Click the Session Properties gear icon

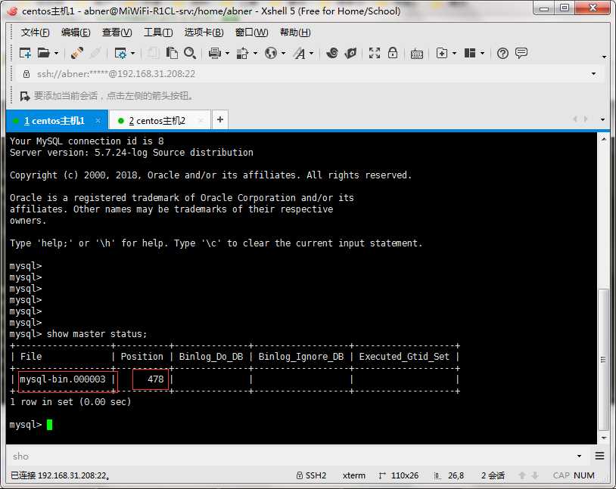tap(120, 53)
